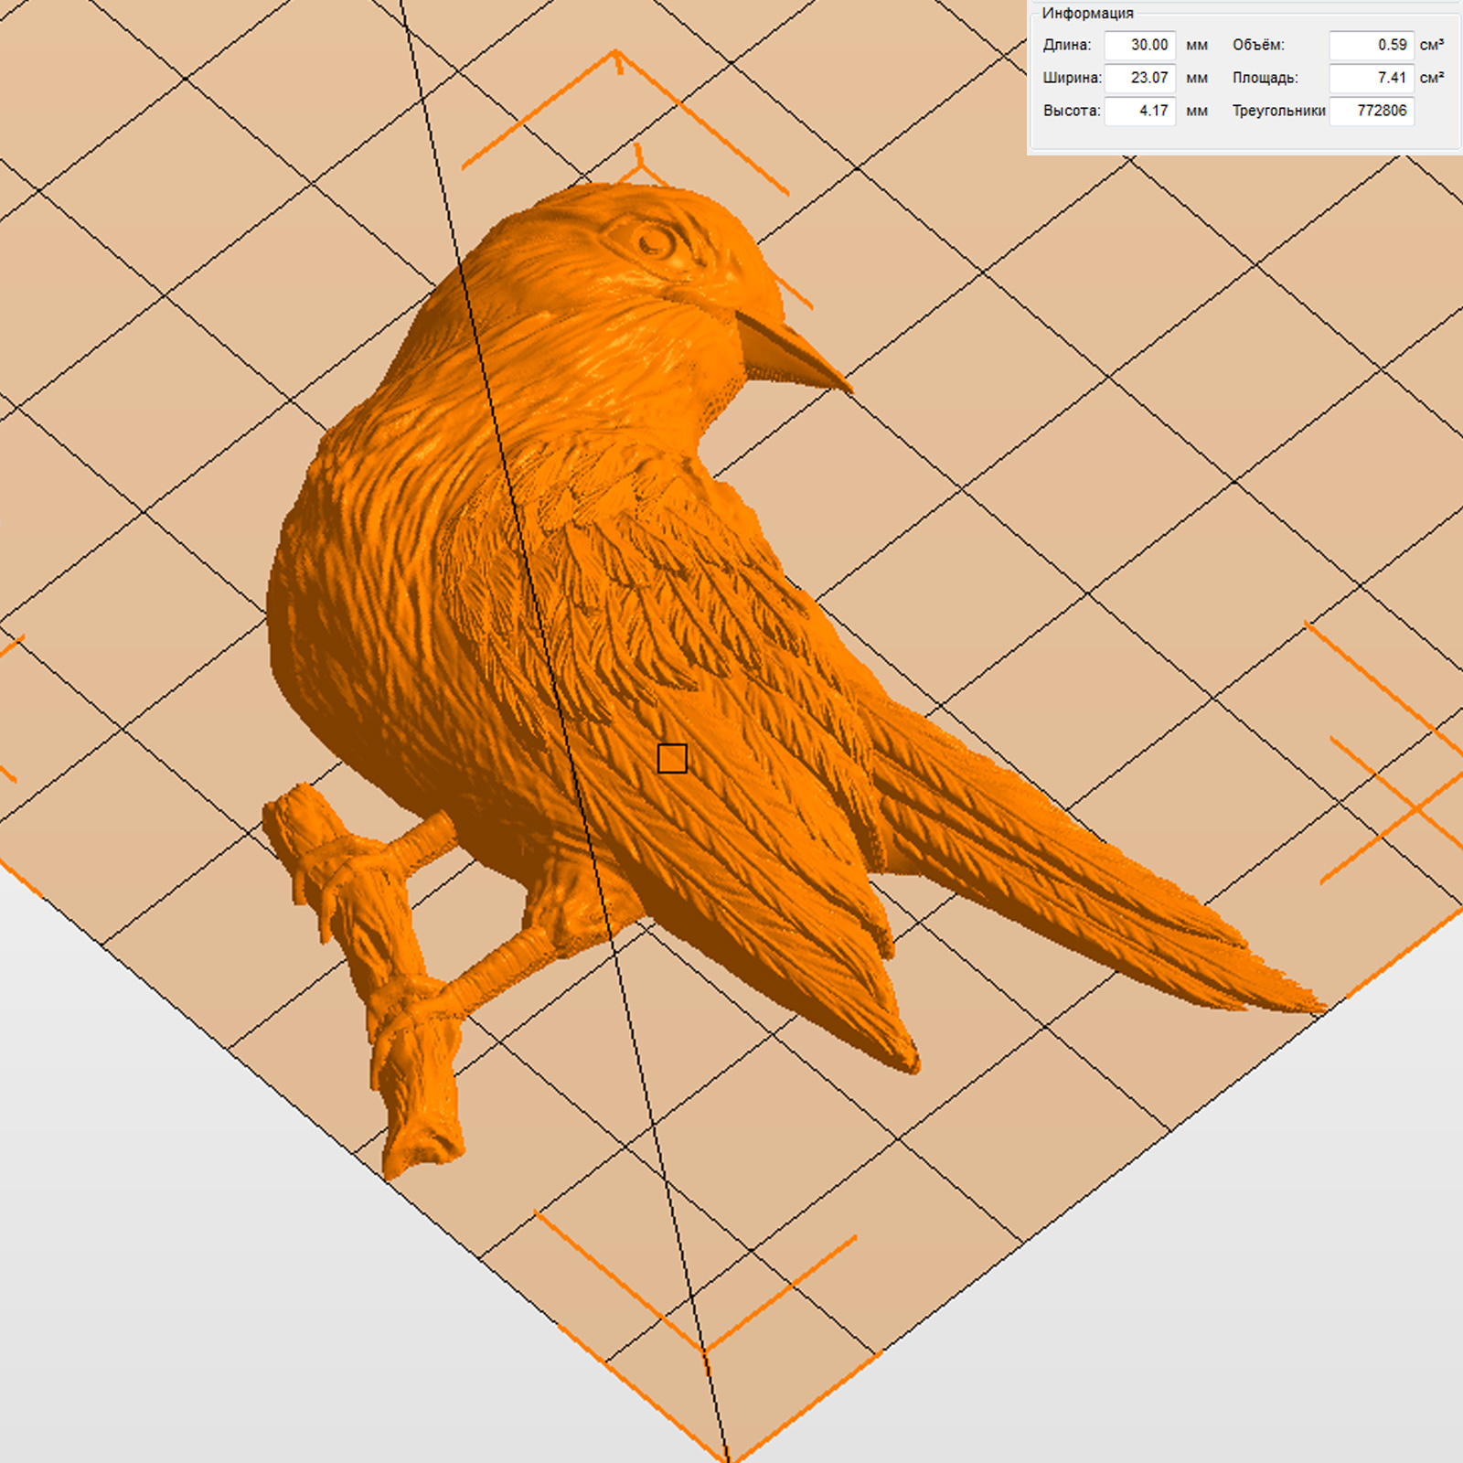The height and width of the screenshot is (1463, 1463).
Task: Click the Длина label text
Action: pos(1066,45)
